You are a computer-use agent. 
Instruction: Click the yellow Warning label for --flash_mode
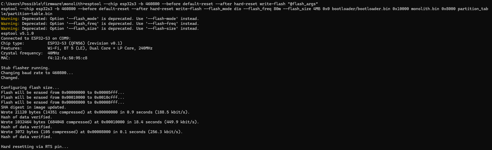(x=10, y=19)
